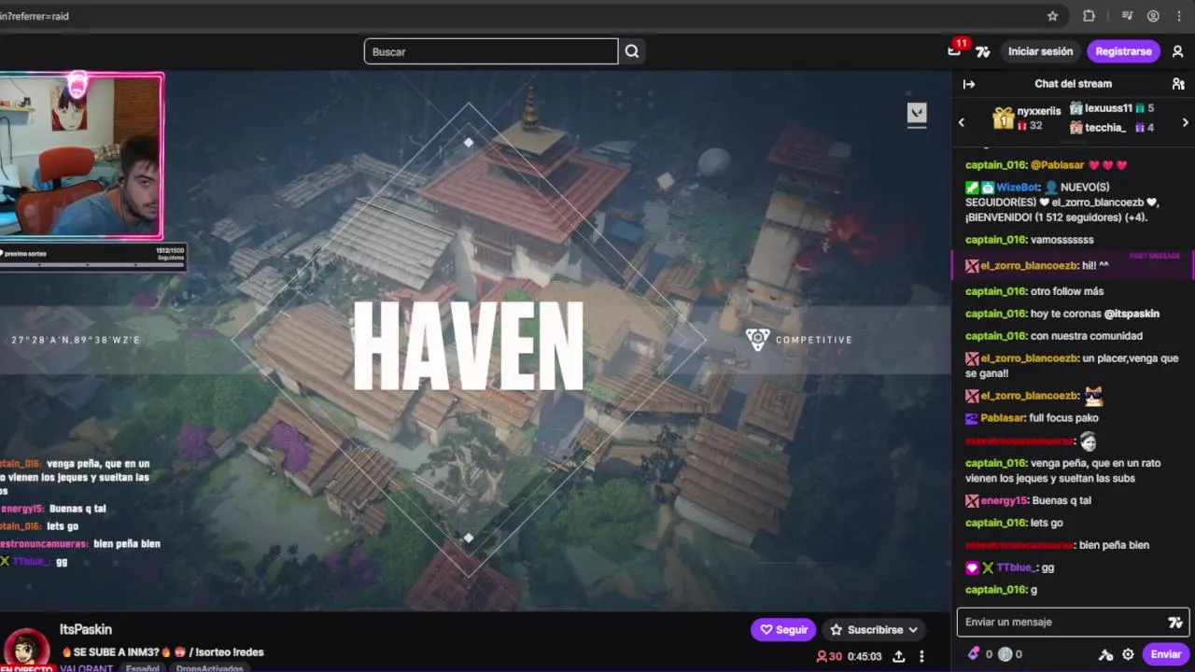Image resolution: width=1195 pixels, height=672 pixels.
Task: Open the chat moderation sword icon
Action: (1106, 654)
